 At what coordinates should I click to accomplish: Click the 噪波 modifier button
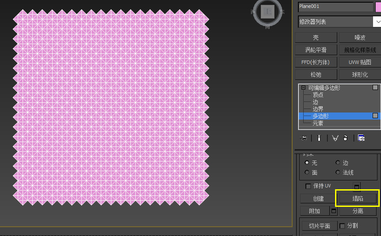click(360, 37)
